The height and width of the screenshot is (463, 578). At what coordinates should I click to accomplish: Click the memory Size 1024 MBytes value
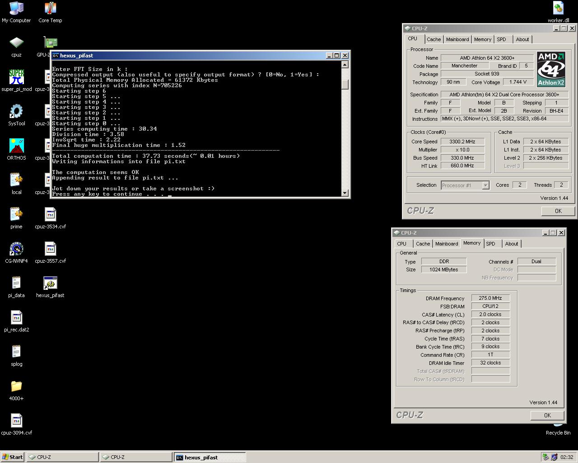pyautogui.click(x=444, y=269)
